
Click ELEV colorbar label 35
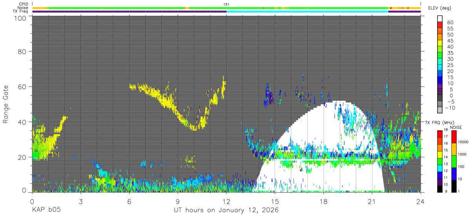click(451, 53)
